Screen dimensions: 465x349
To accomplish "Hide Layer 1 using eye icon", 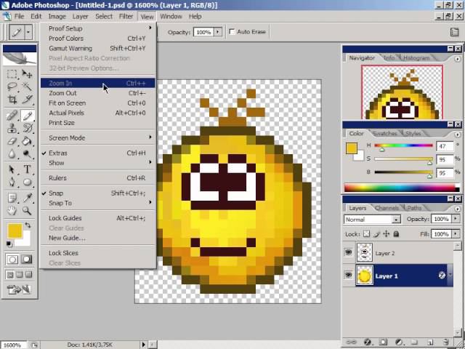I will tap(349, 275).
